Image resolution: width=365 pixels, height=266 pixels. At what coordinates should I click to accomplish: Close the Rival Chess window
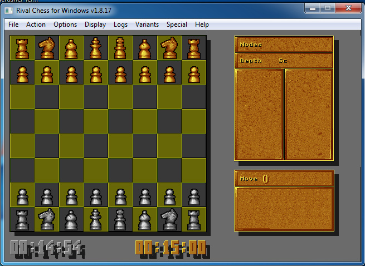click(348, 8)
